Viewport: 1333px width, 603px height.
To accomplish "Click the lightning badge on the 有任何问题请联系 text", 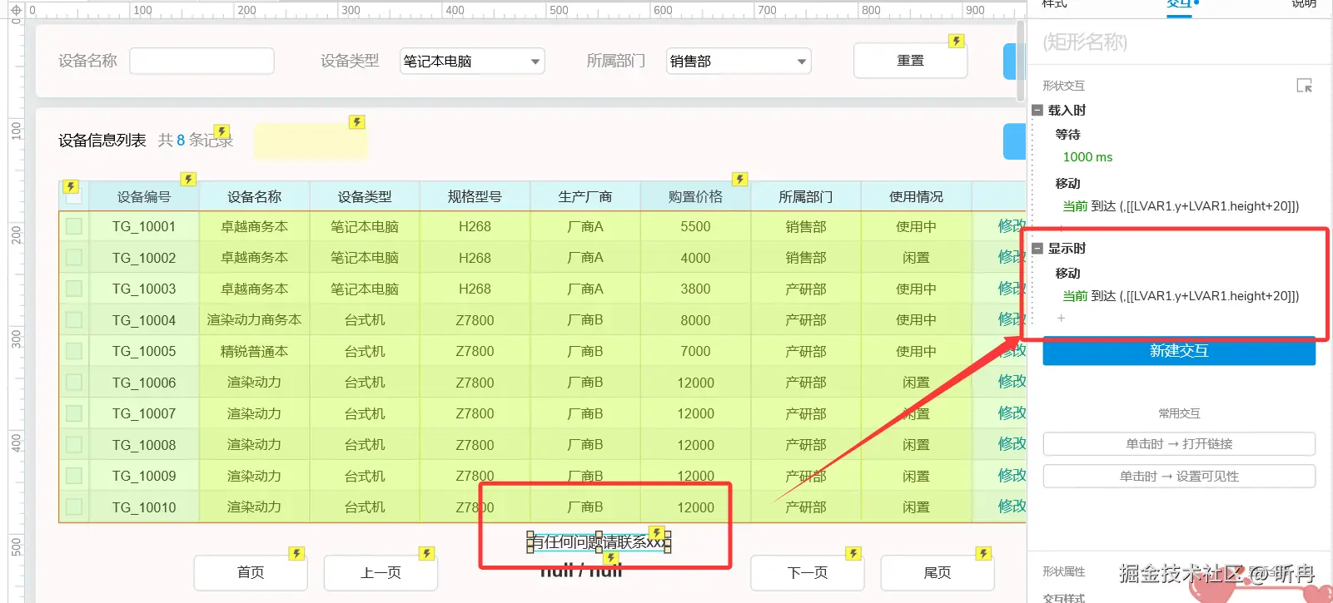I will click(x=657, y=533).
